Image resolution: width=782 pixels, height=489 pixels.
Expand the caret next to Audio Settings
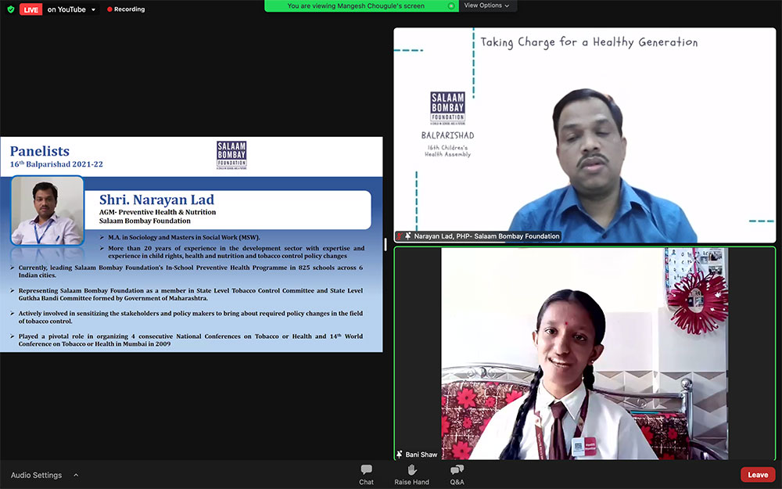click(x=76, y=475)
